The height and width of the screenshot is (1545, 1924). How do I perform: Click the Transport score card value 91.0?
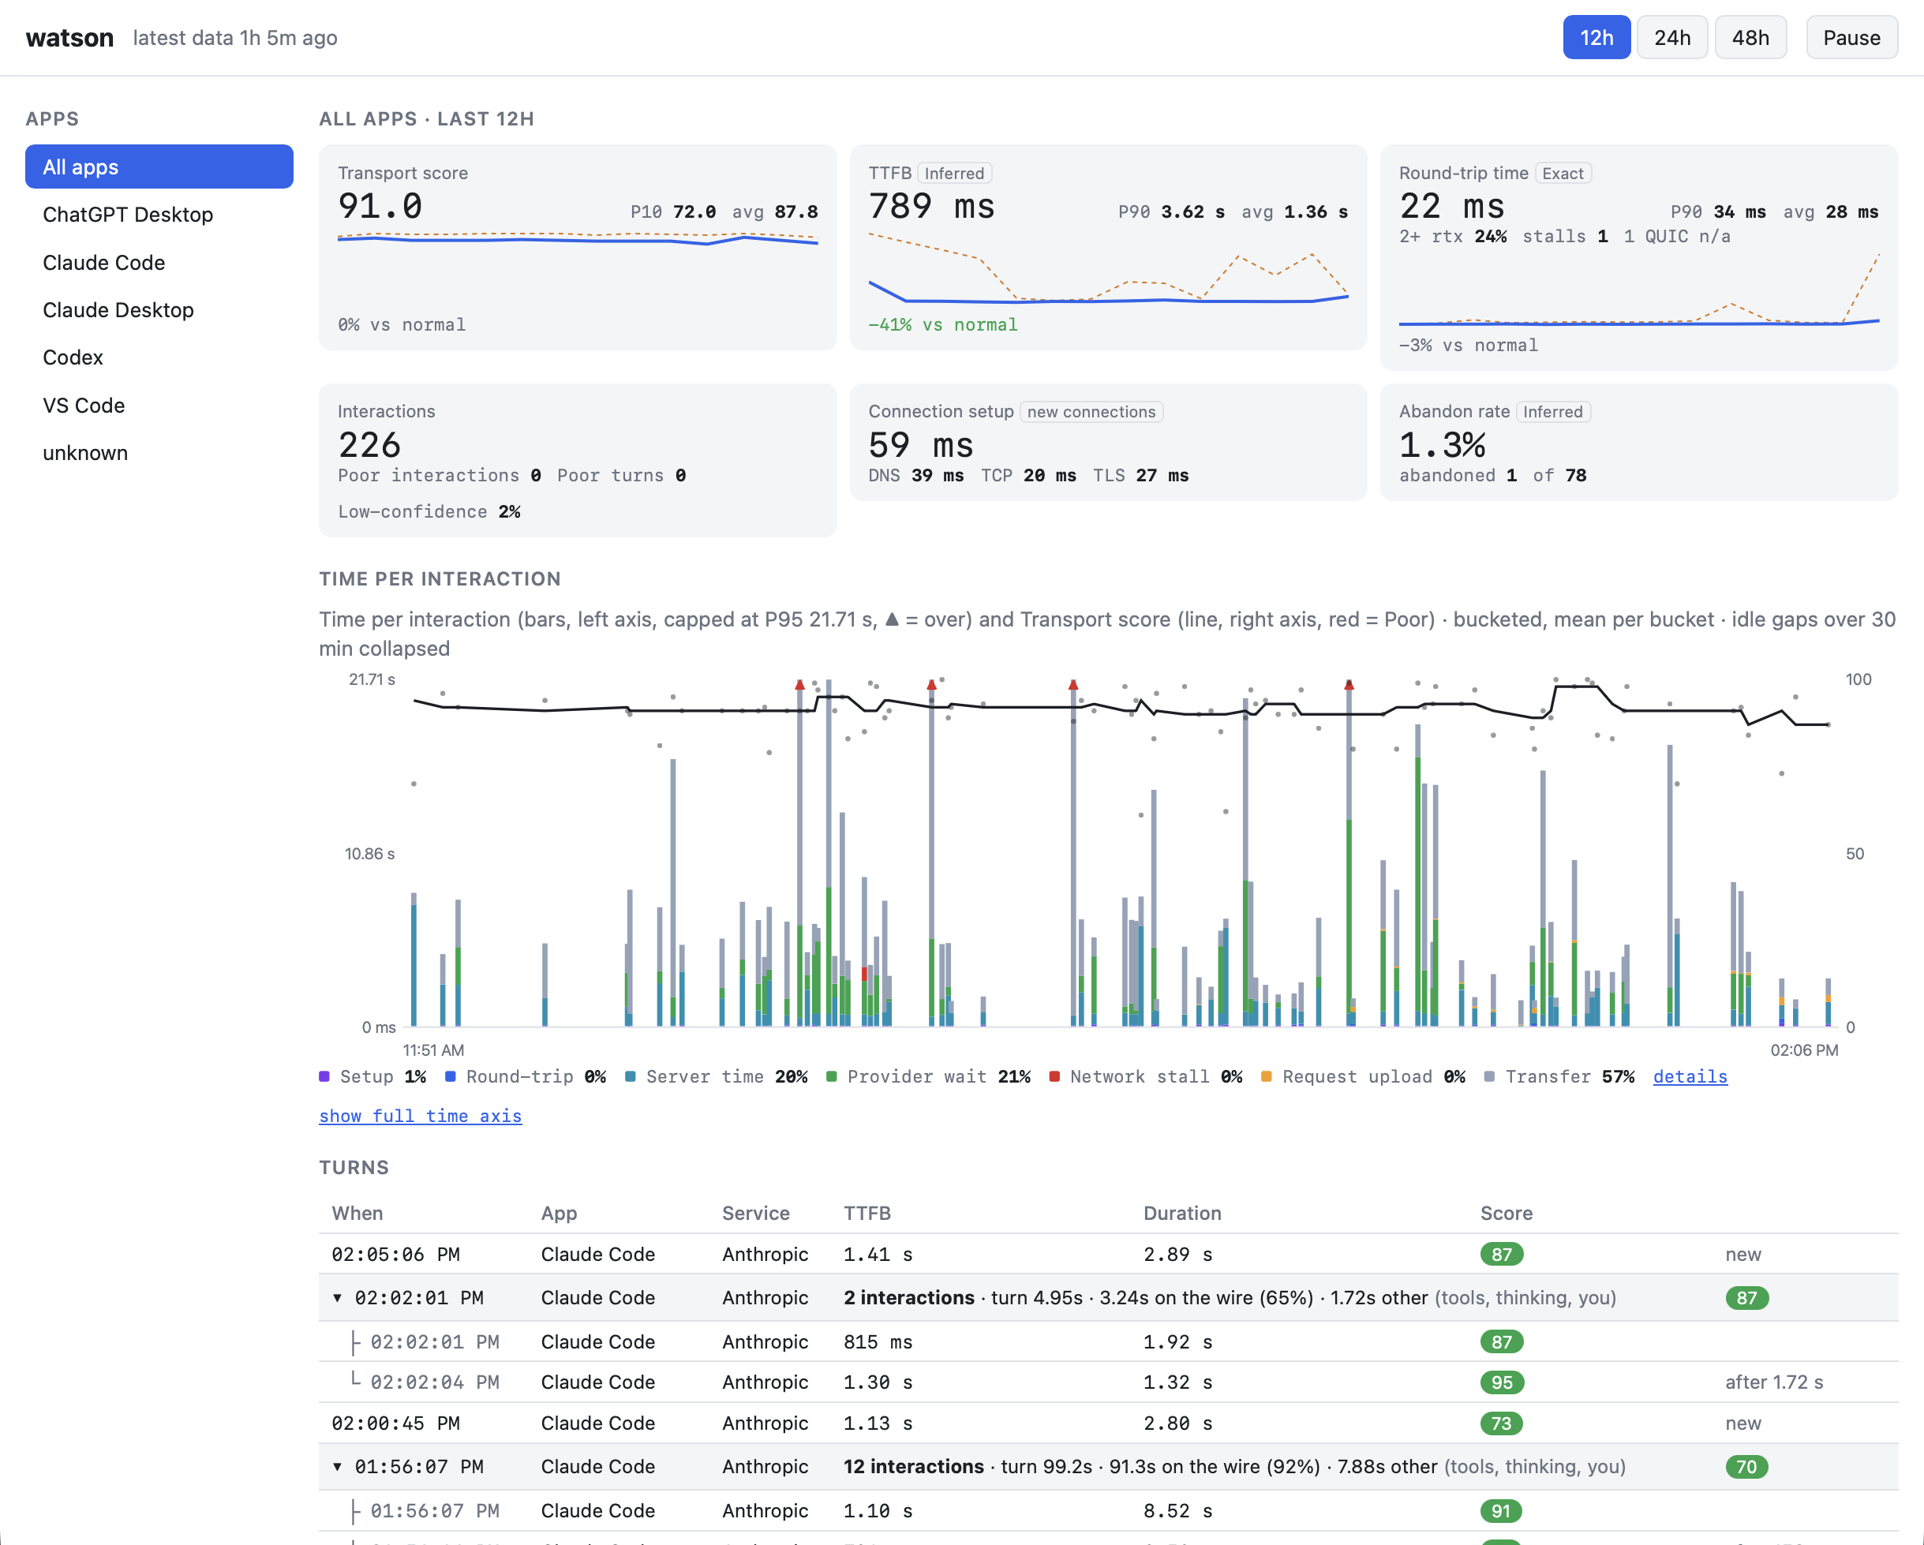(380, 206)
